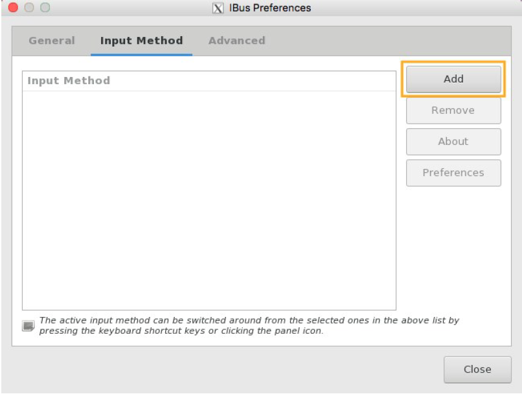Close the window with the red button
This screenshot has width=522, height=394.
pos(13,8)
